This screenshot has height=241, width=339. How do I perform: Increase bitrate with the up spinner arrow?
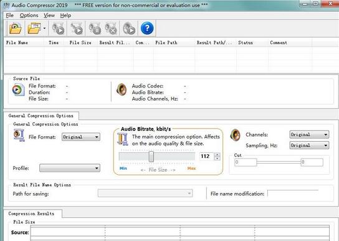click(217, 154)
